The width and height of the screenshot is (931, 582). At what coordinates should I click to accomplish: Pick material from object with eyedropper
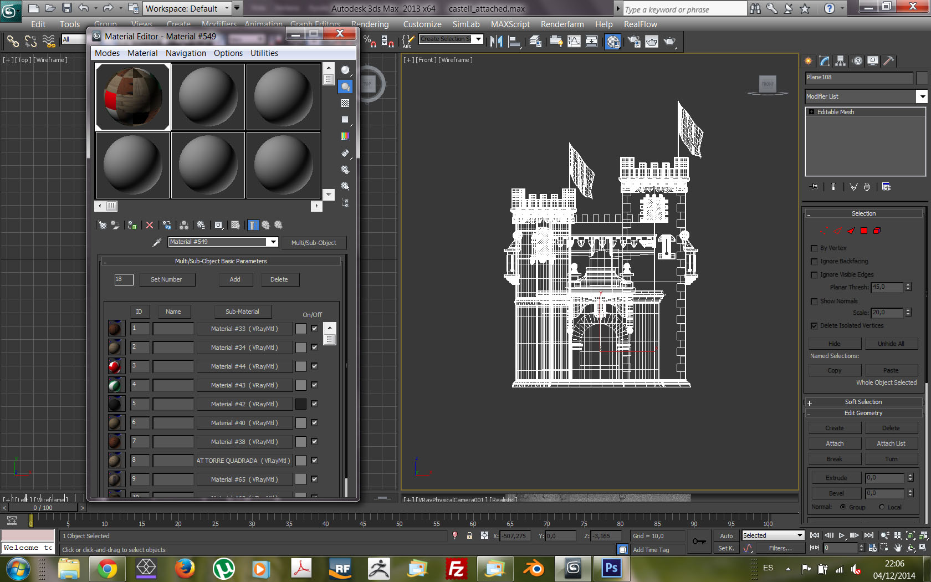coord(157,242)
